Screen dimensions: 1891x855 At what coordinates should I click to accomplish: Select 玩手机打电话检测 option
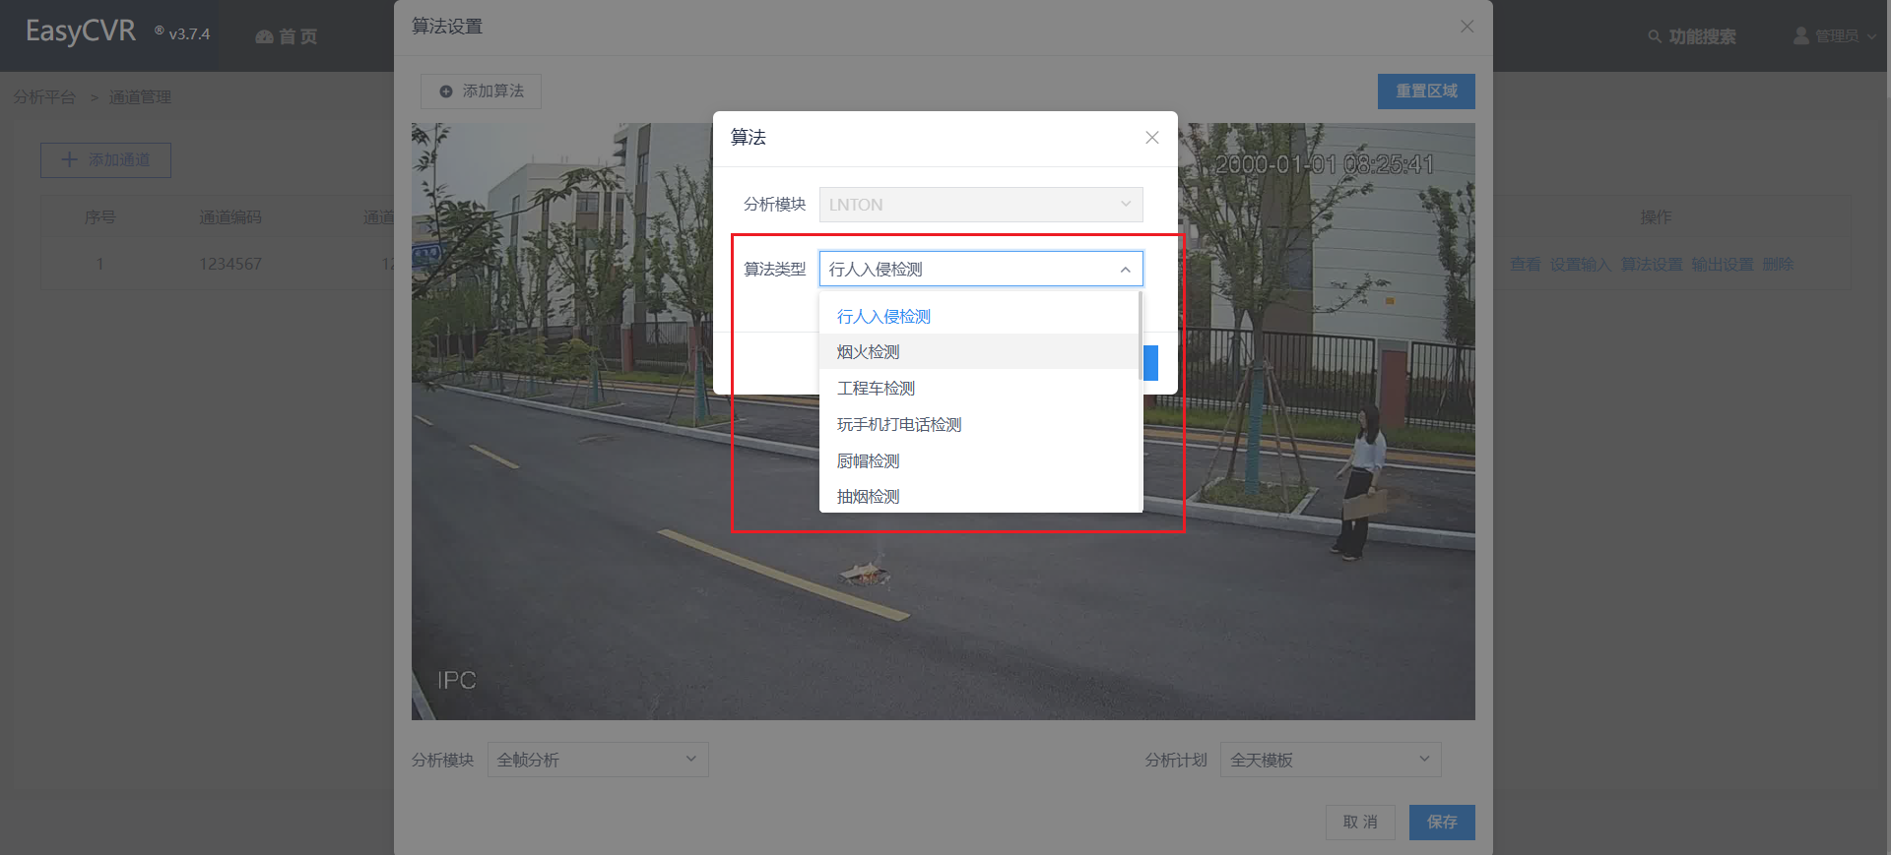click(898, 425)
